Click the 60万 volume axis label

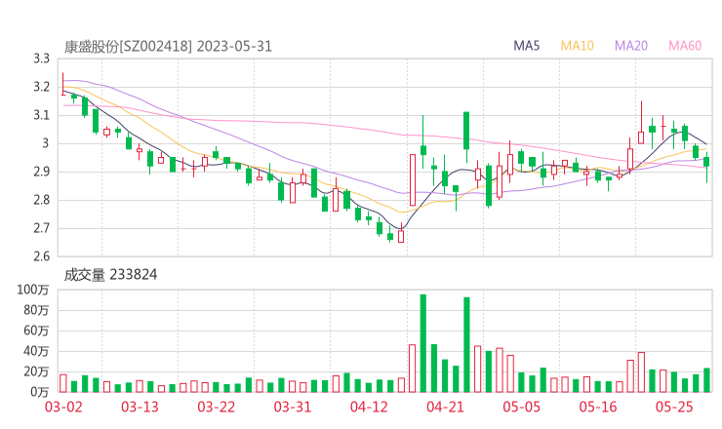[x=36, y=331]
